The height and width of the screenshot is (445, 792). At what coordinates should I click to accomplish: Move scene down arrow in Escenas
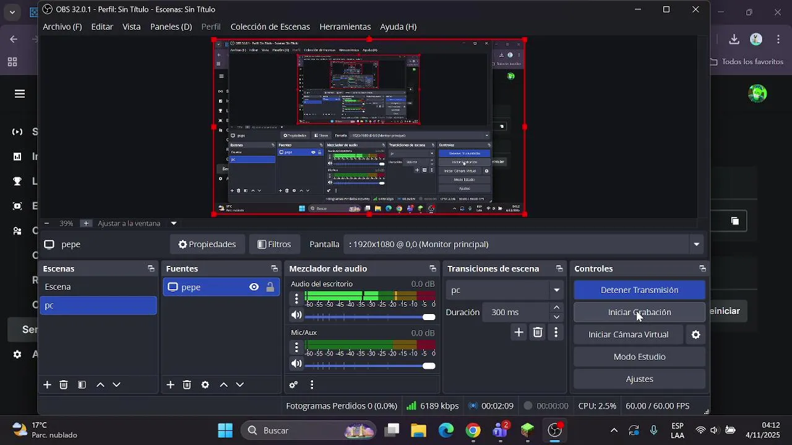116,384
